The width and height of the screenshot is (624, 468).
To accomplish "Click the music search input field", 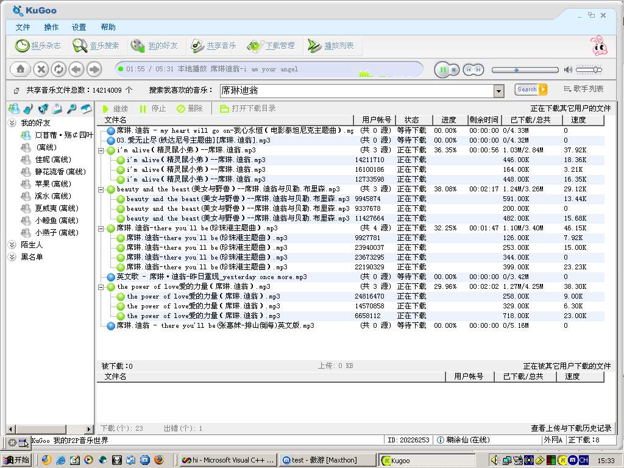I will pos(357,91).
